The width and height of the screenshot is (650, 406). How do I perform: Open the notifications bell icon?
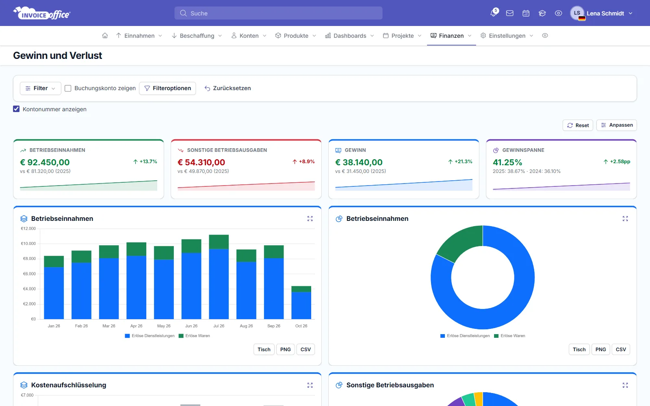(494, 13)
